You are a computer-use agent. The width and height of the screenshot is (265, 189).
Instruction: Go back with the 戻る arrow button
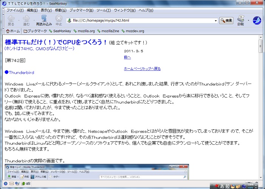tap(11, 20)
